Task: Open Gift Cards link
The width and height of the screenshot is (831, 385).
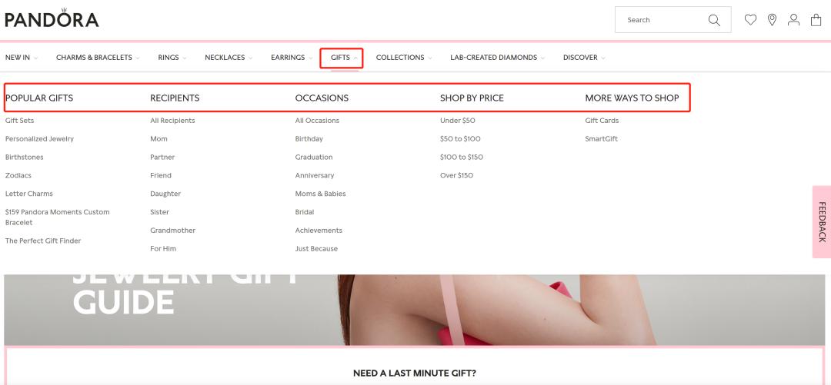Action: coord(602,120)
